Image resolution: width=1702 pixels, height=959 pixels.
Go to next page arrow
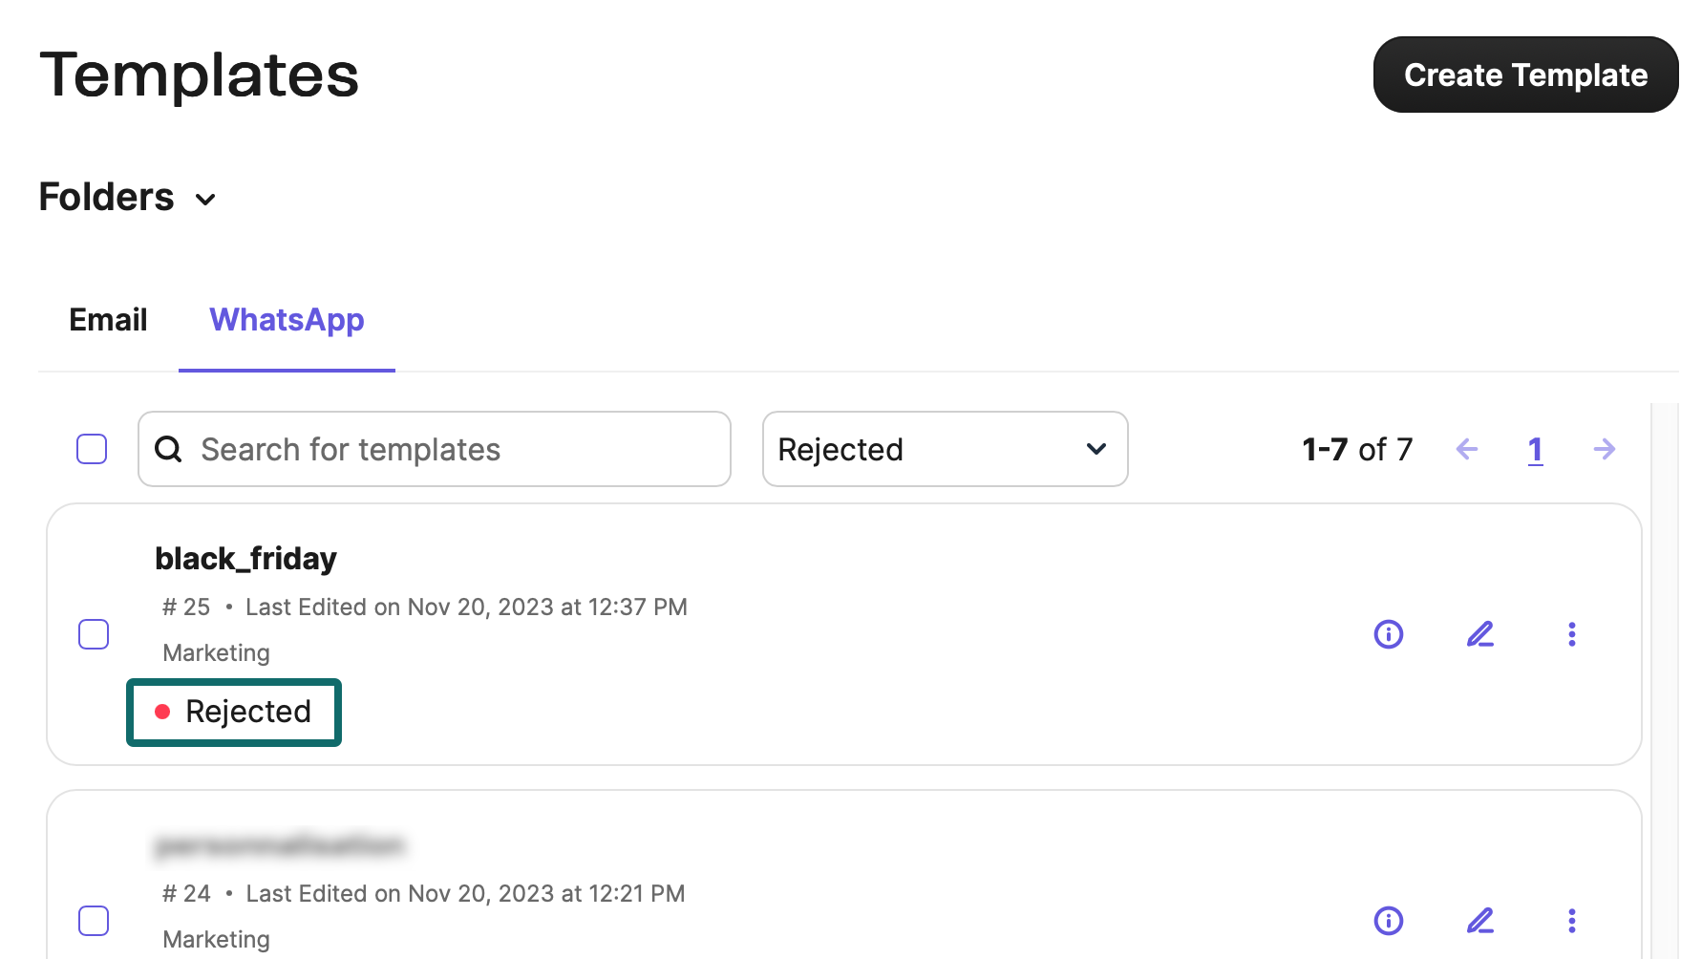1605,449
